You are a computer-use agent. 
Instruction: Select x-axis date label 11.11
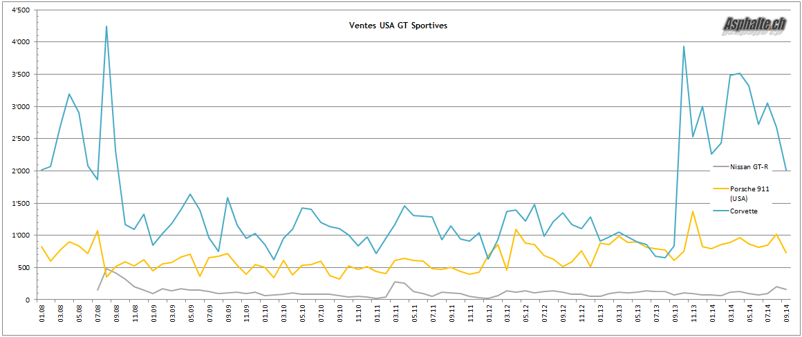[471, 313]
